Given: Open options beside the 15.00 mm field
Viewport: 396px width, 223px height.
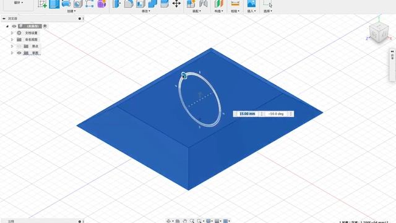Looking at the screenshot, I should coord(261,114).
